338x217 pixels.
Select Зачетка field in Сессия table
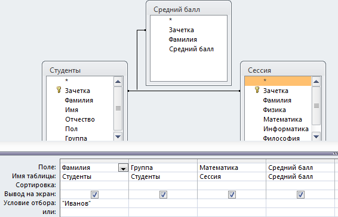tap(276, 91)
